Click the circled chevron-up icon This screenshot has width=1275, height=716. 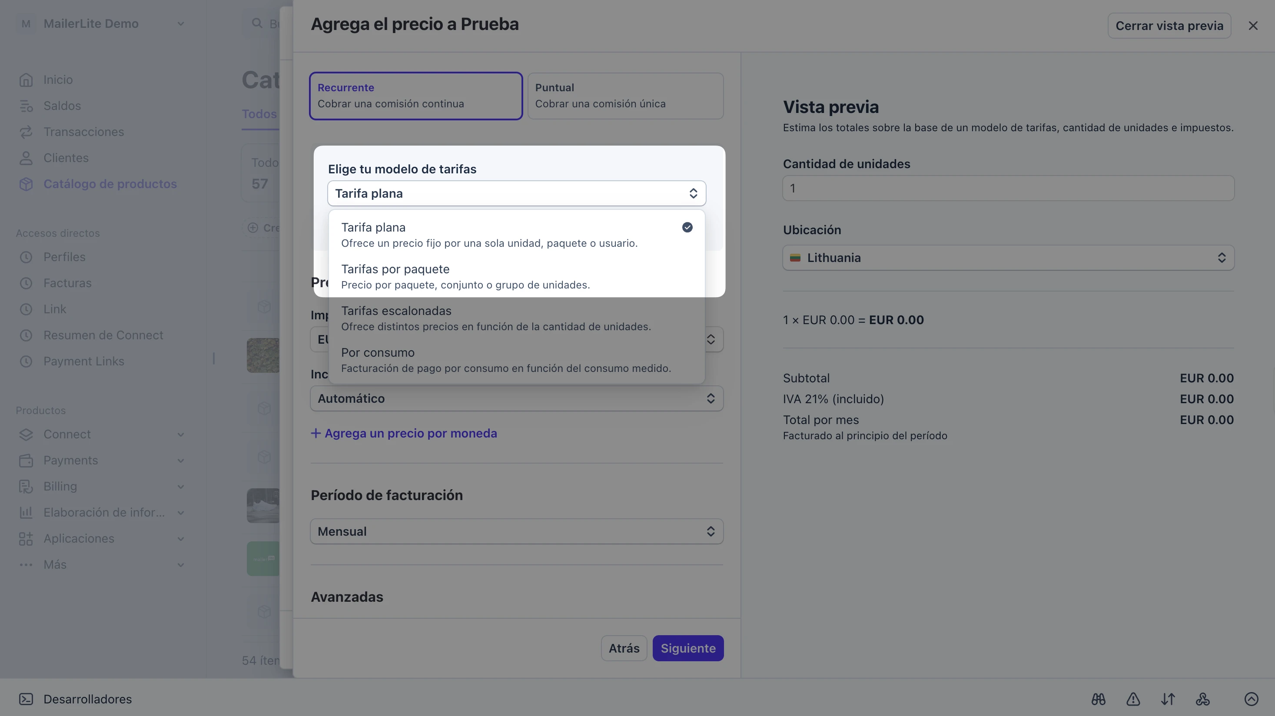click(1251, 699)
